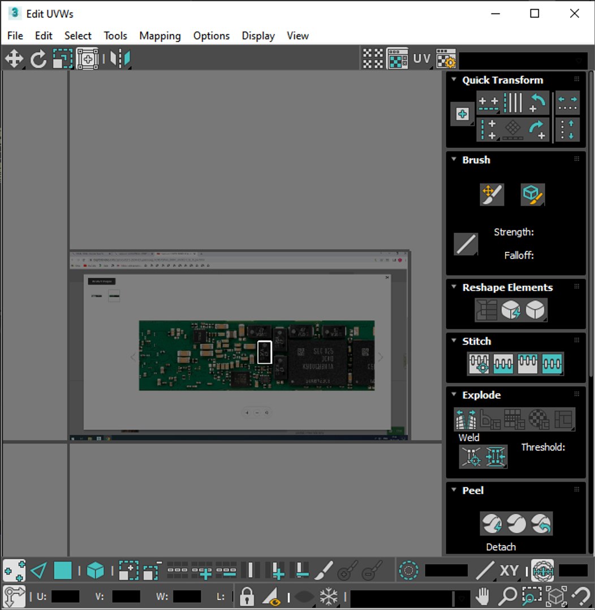Click the Linear Align vertical bars icon
The image size is (595, 610).
[513, 103]
